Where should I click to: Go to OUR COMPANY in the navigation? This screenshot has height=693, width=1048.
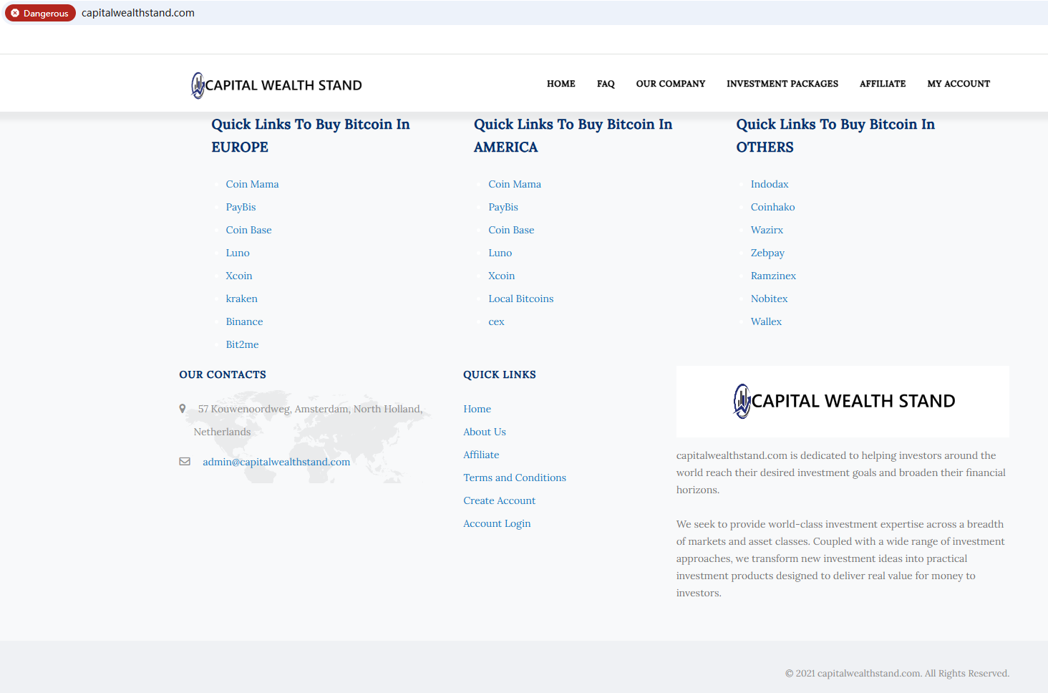pyautogui.click(x=671, y=84)
